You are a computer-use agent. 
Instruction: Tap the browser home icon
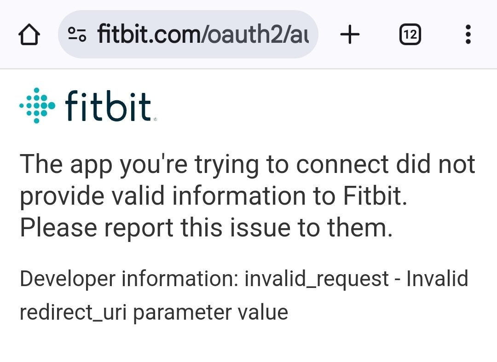coord(29,34)
